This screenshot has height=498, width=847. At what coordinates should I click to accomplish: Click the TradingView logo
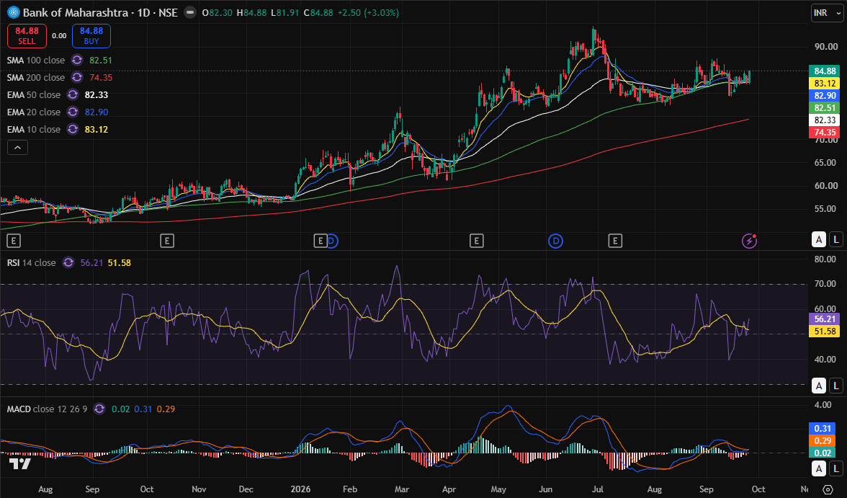coord(20,463)
